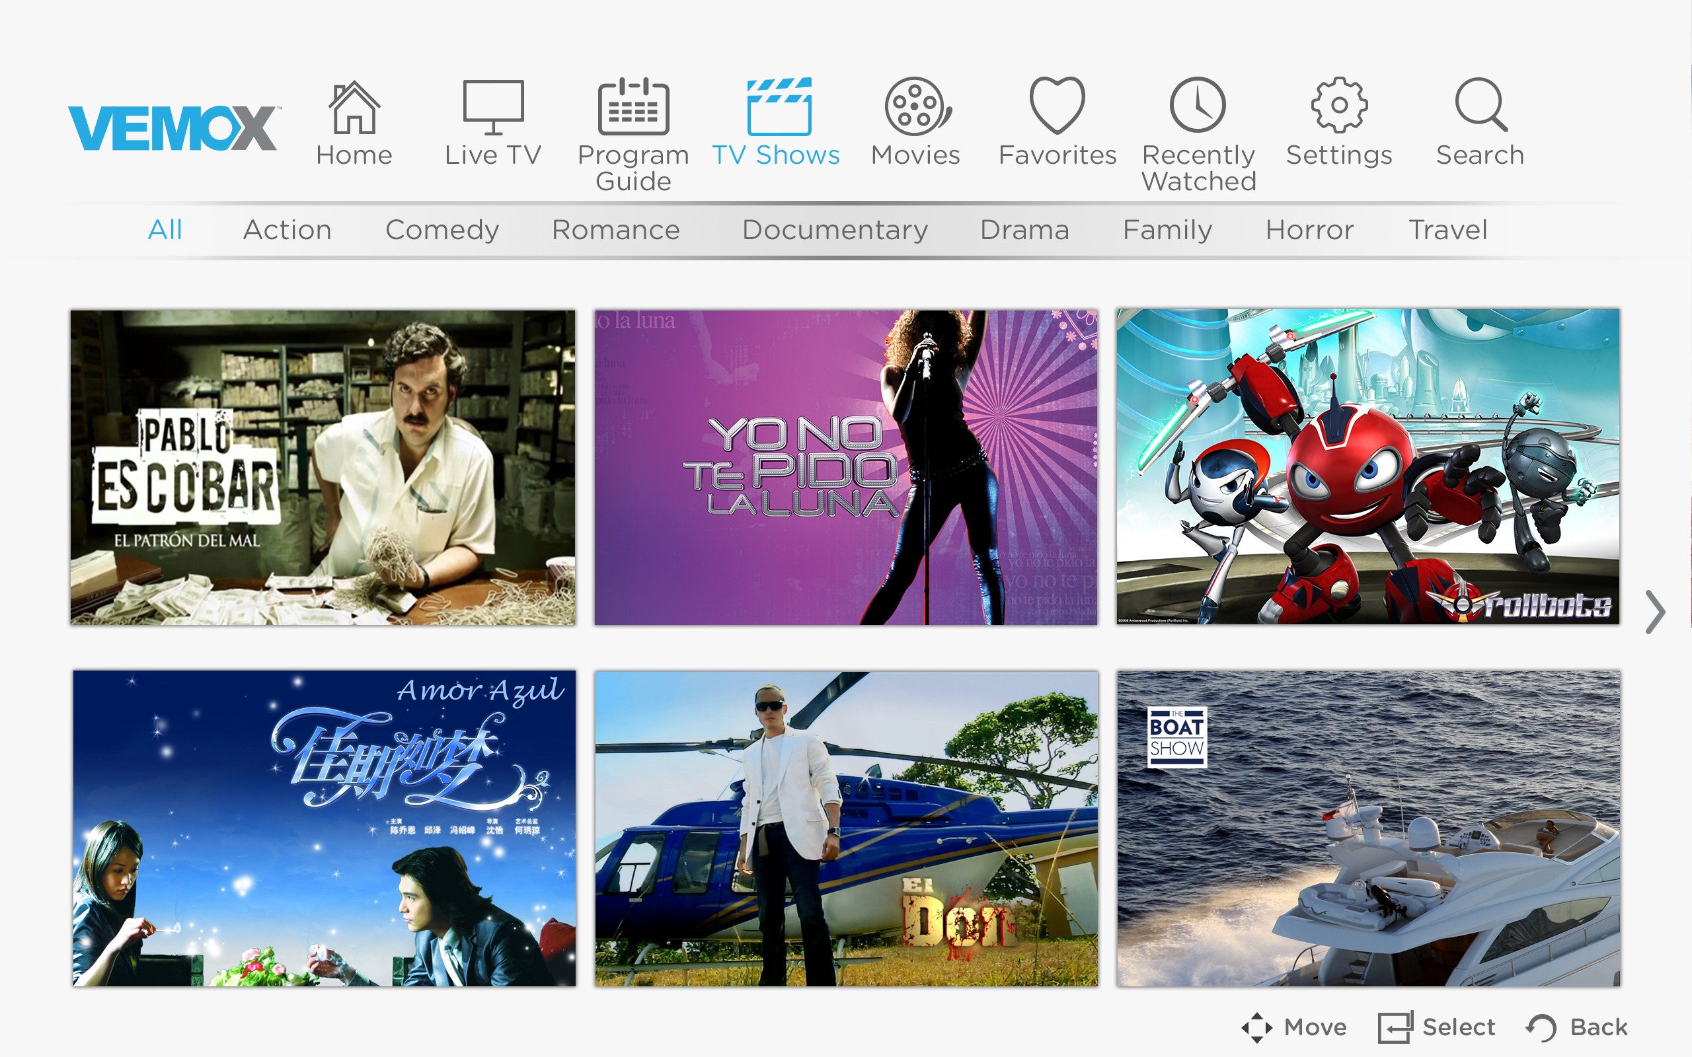Select the All genre tab

[165, 230]
